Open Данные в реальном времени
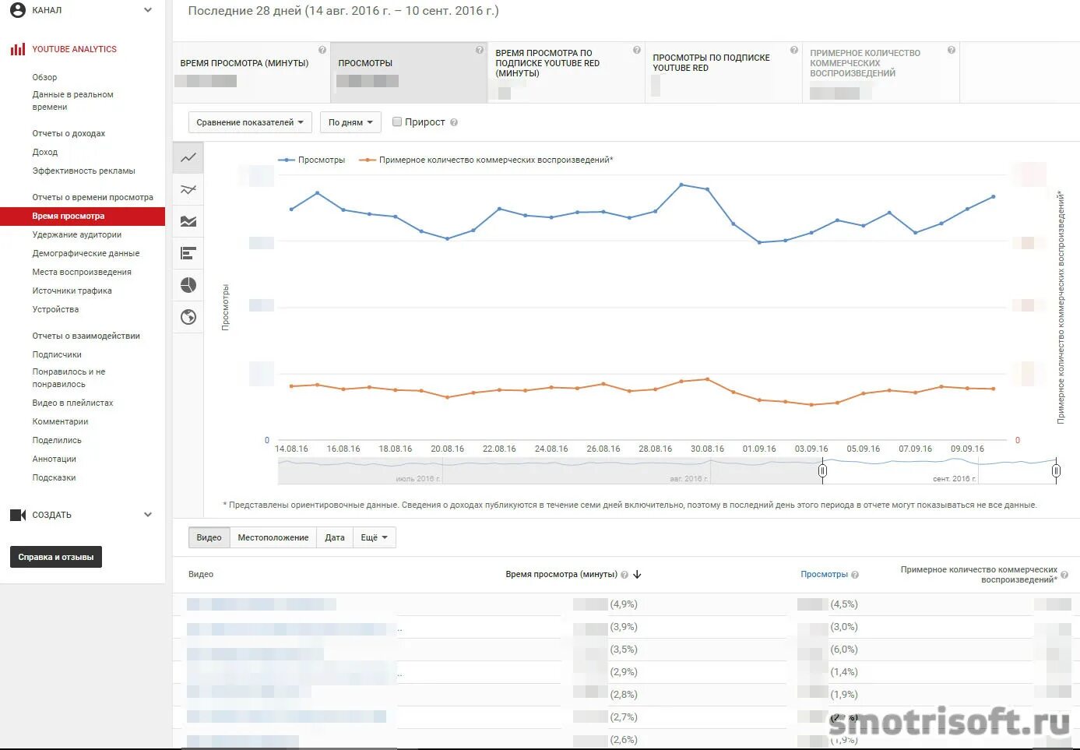The height and width of the screenshot is (750, 1080). 72,100
